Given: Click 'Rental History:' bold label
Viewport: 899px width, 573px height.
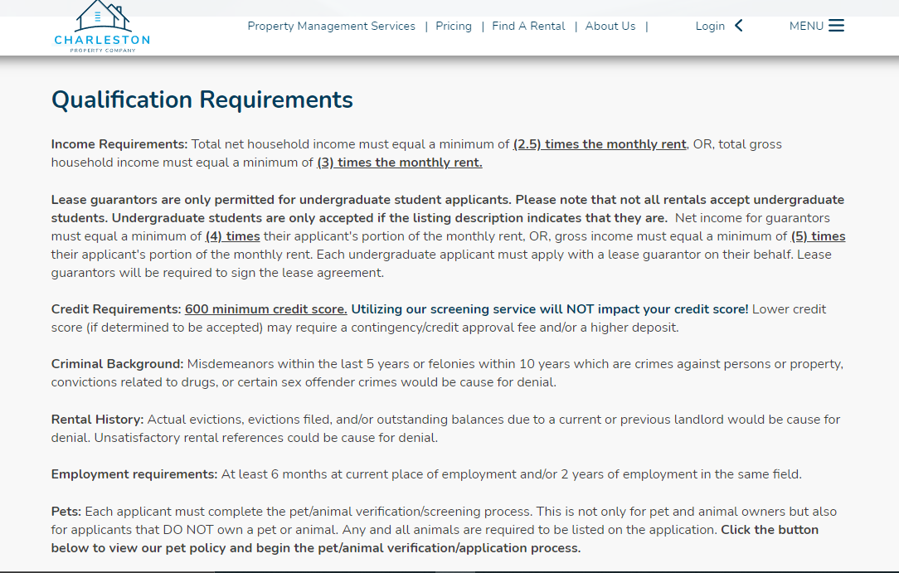Looking at the screenshot, I should [98, 420].
